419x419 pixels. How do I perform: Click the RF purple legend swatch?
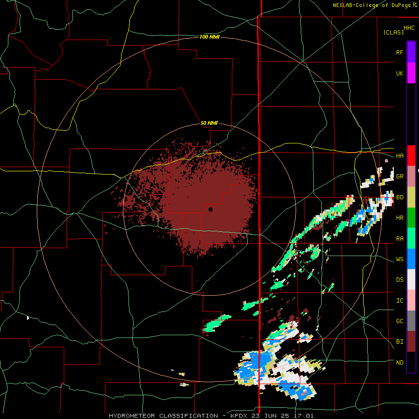tap(411, 52)
